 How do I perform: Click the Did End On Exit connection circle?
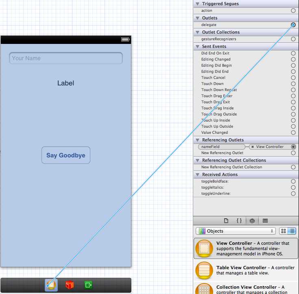293,53
